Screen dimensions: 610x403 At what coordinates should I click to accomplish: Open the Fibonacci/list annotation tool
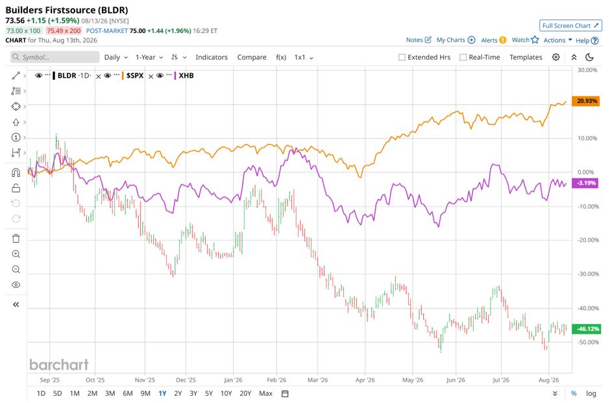coord(16,91)
